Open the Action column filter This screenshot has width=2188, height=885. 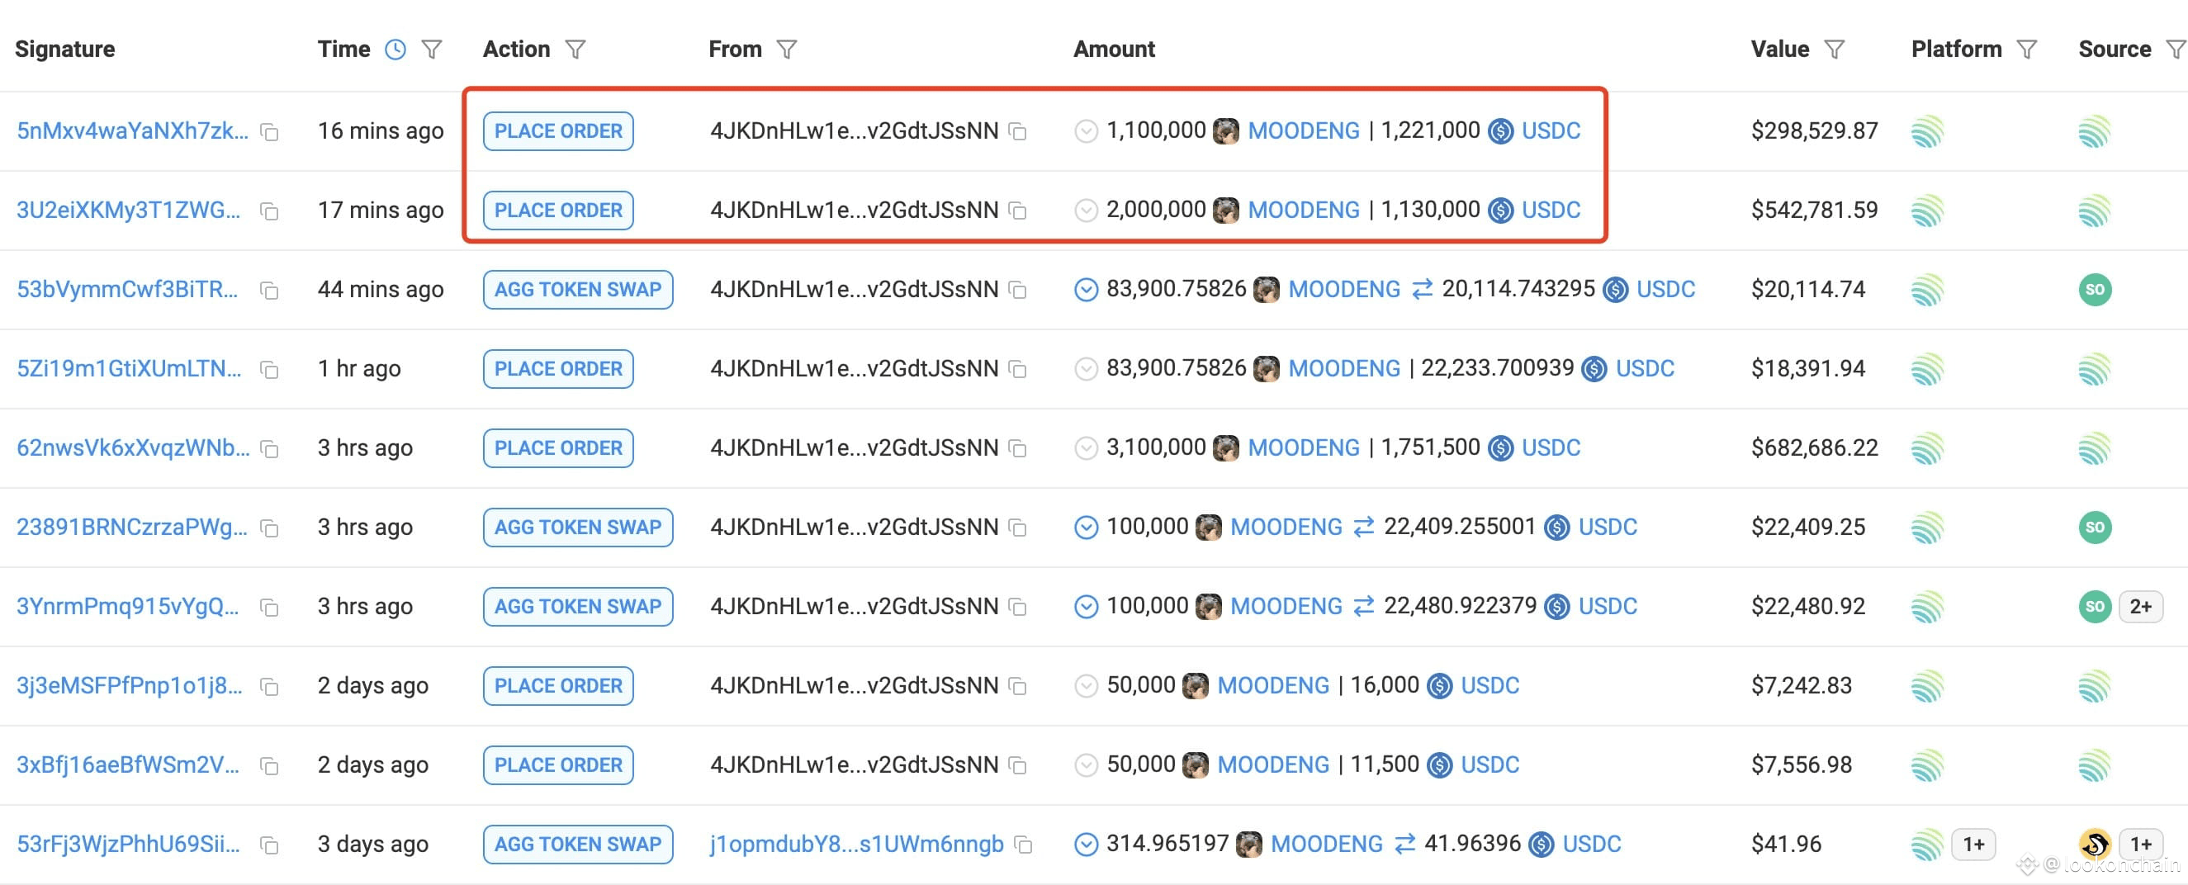[x=575, y=50]
